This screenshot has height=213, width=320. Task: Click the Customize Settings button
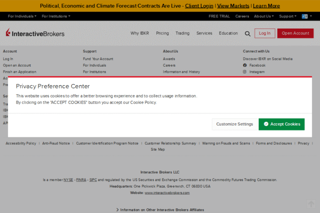[235, 124]
